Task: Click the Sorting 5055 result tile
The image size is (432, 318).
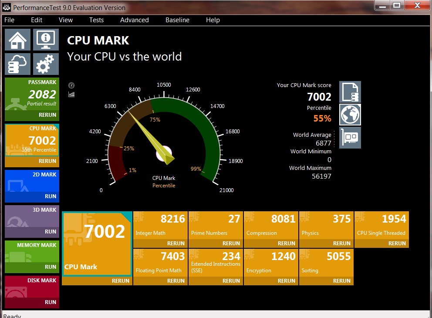Action: (x=326, y=263)
